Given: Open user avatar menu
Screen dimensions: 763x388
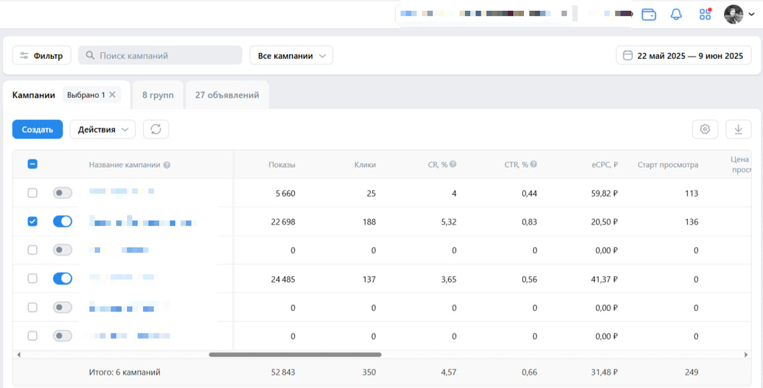Looking at the screenshot, I should click(x=734, y=14).
